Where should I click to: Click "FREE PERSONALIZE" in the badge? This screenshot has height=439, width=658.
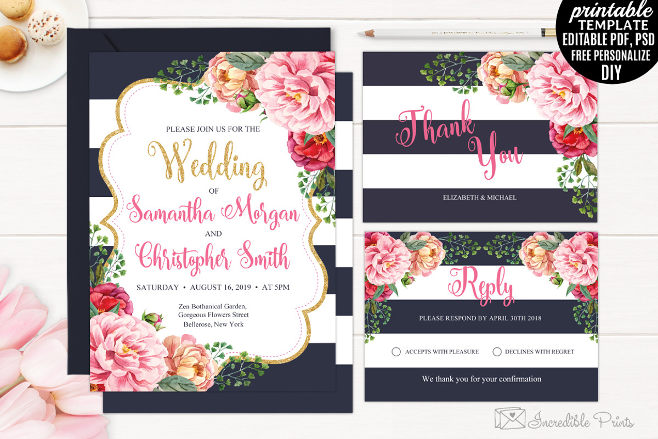coord(611,55)
